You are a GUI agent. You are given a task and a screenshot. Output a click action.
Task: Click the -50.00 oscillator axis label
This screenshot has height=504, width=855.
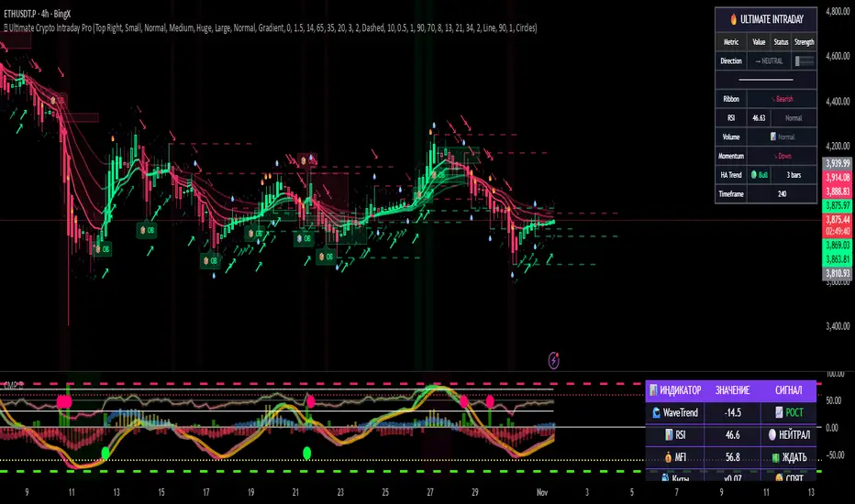click(834, 455)
